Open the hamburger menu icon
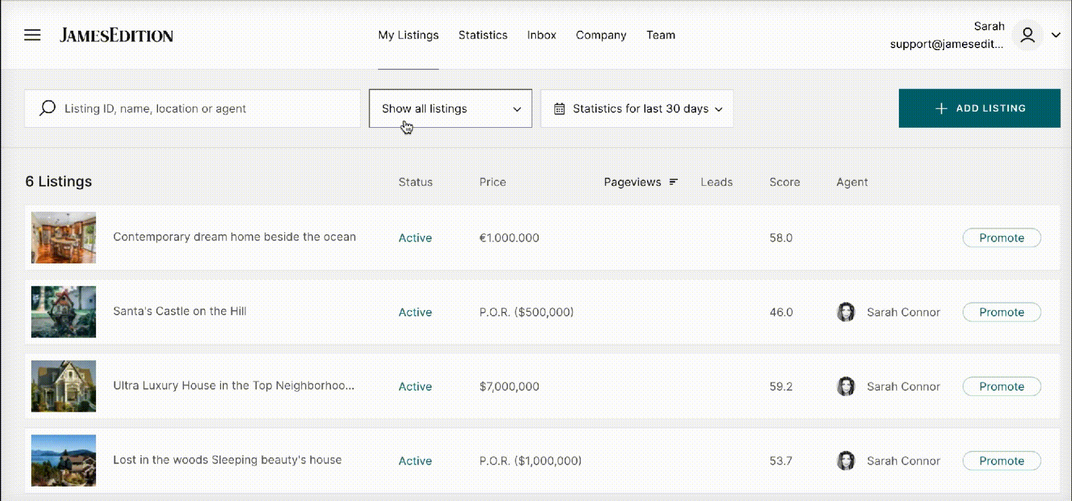The height and width of the screenshot is (501, 1072). 32,35
